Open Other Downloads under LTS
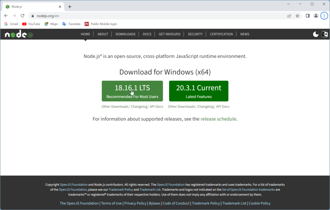 pyautogui.click(x=115, y=107)
